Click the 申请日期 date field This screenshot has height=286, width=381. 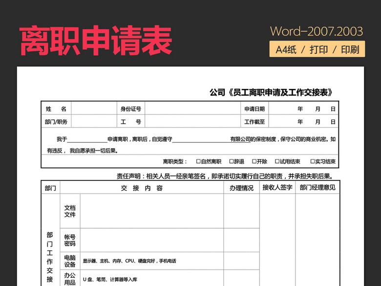pyautogui.click(x=303, y=109)
